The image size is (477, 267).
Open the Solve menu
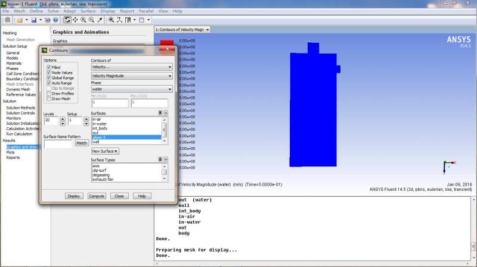click(53, 11)
